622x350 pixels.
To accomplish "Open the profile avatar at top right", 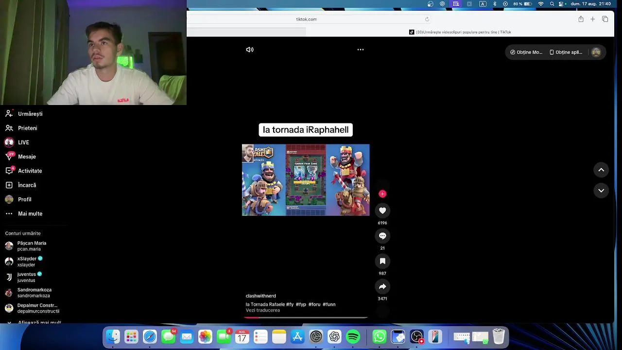I will coord(596,52).
